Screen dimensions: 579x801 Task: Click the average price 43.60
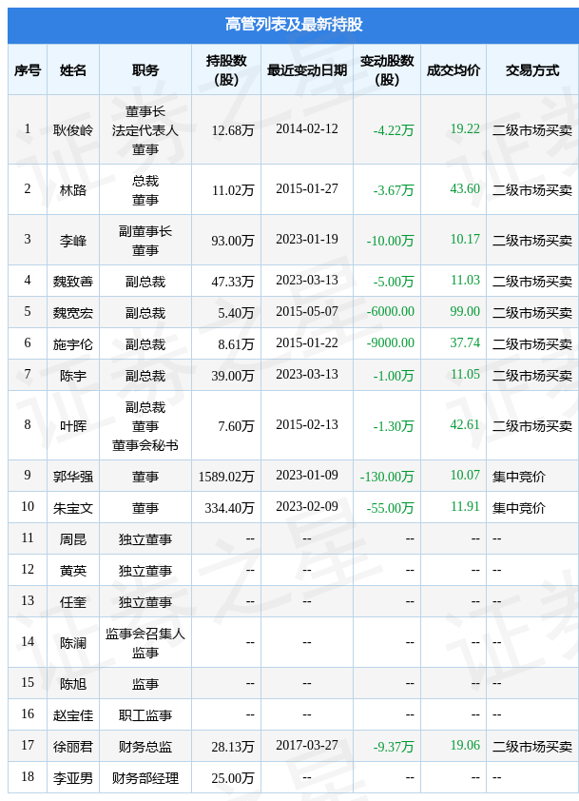[465, 188]
